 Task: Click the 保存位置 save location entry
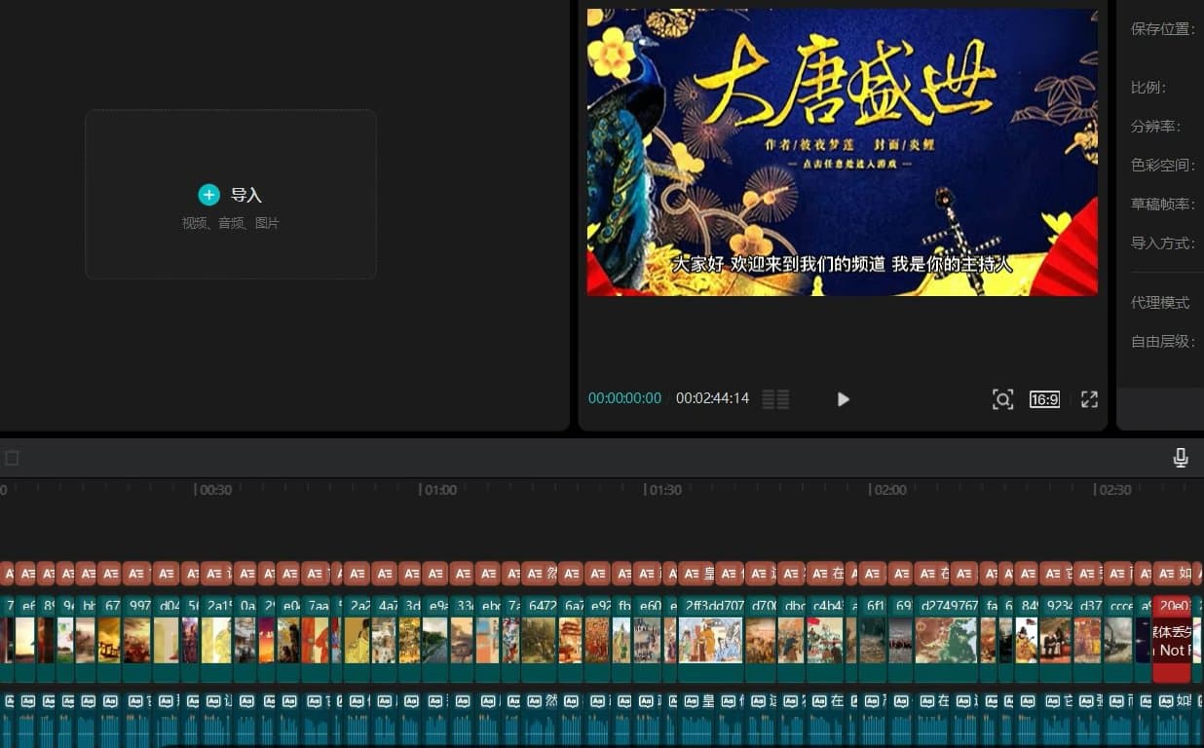click(1163, 29)
